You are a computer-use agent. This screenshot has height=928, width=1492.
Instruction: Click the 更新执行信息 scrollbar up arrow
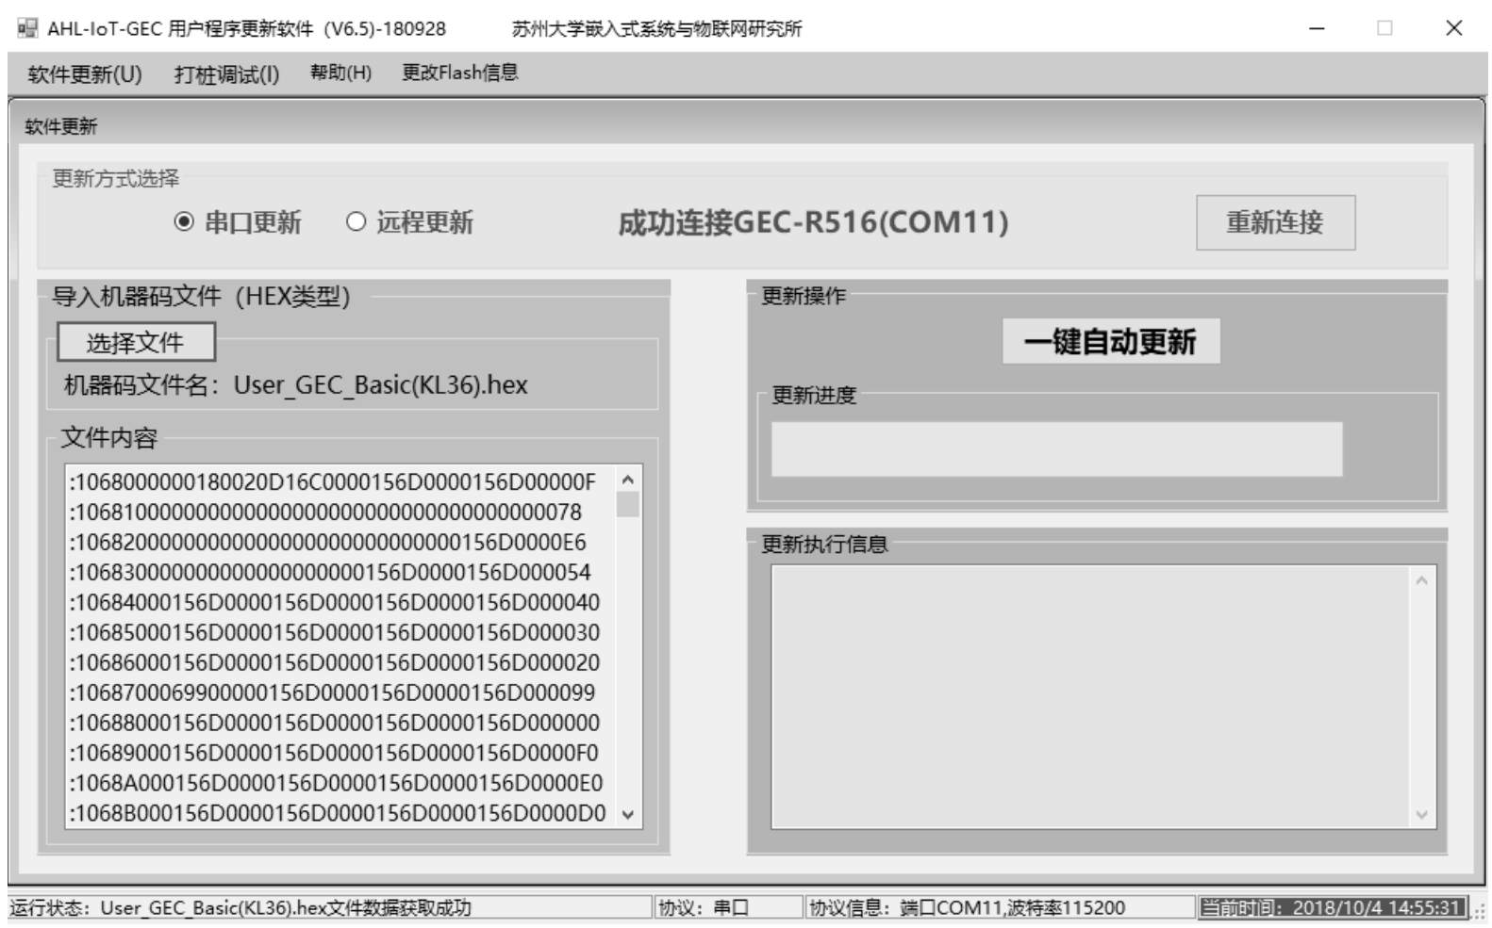click(x=1422, y=580)
